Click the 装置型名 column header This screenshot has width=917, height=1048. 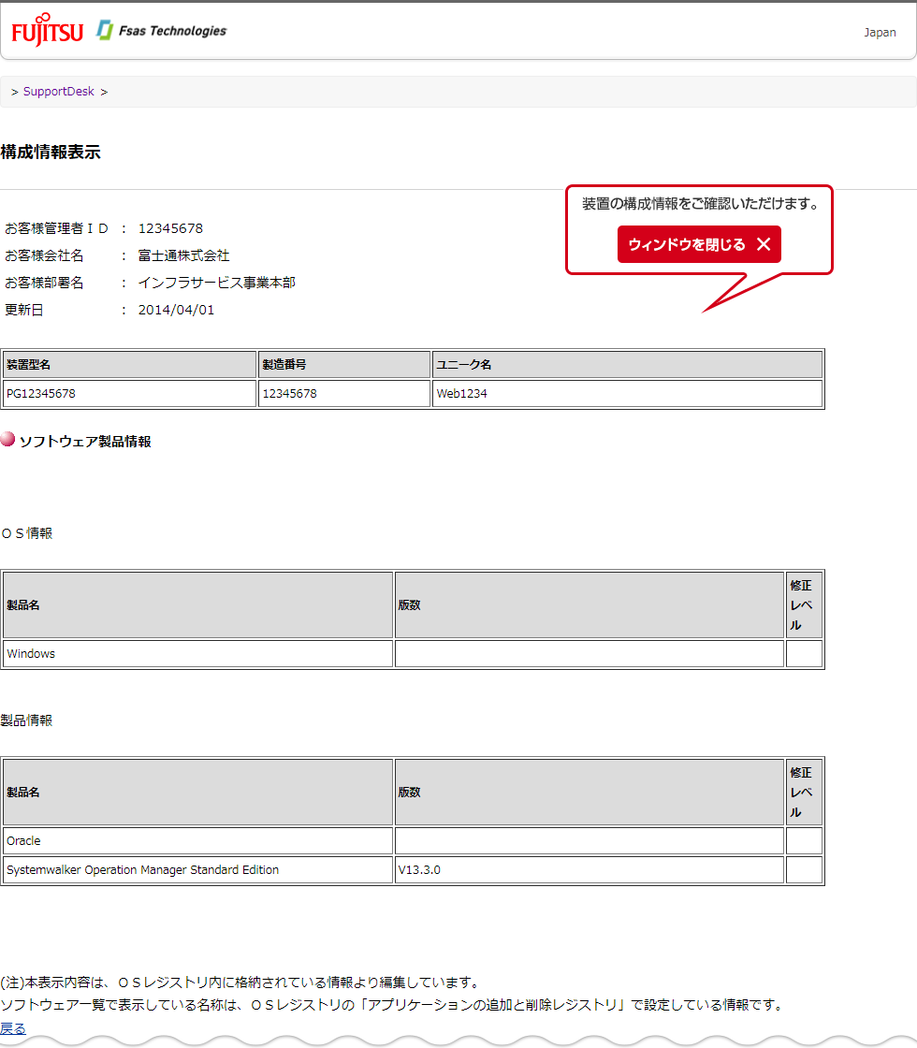click(x=130, y=364)
